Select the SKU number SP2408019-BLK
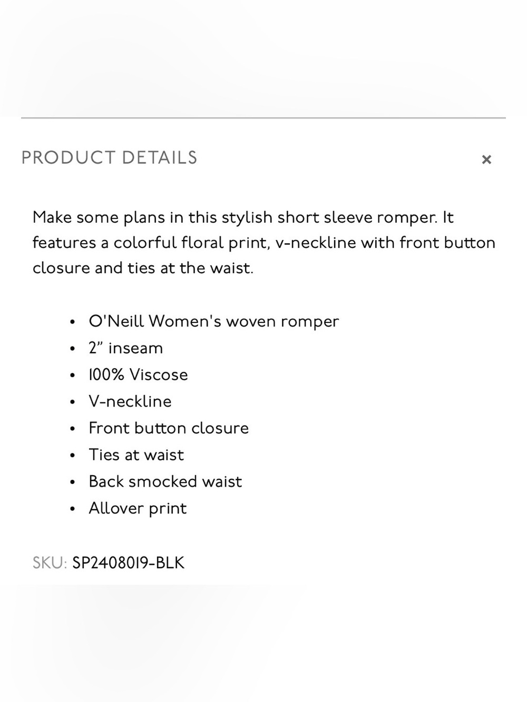527x702 pixels. (x=129, y=563)
